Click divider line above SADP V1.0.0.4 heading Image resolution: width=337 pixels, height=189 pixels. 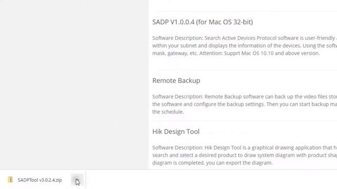(247, 11)
